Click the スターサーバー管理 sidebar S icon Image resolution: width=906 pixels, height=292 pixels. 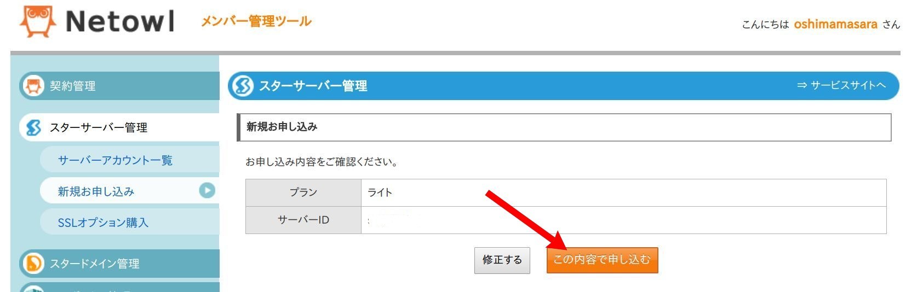pyautogui.click(x=33, y=127)
